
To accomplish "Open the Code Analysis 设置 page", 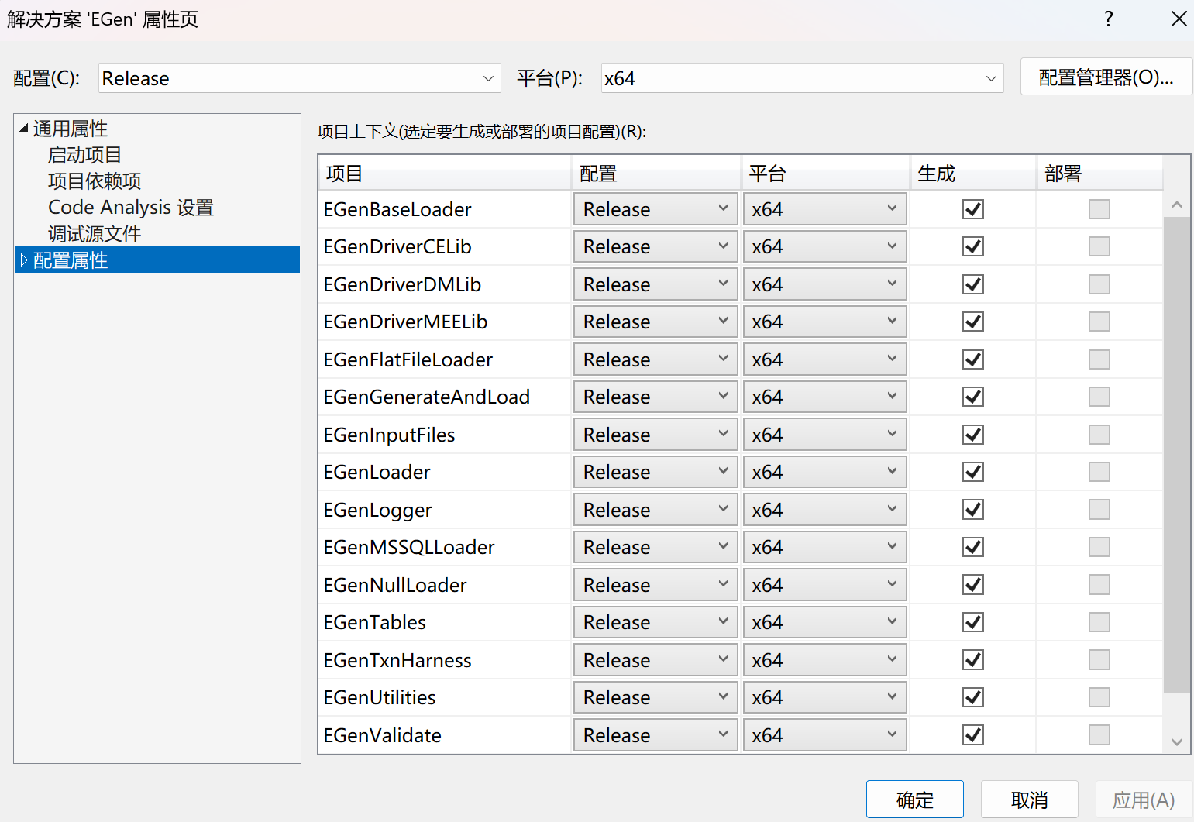I will tap(130, 207).
